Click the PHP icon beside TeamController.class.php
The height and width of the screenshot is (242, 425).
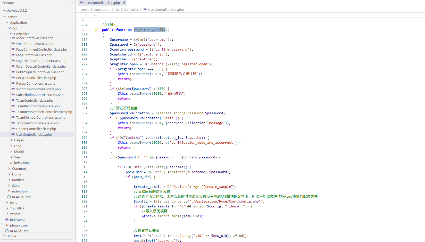click(13, 100)
